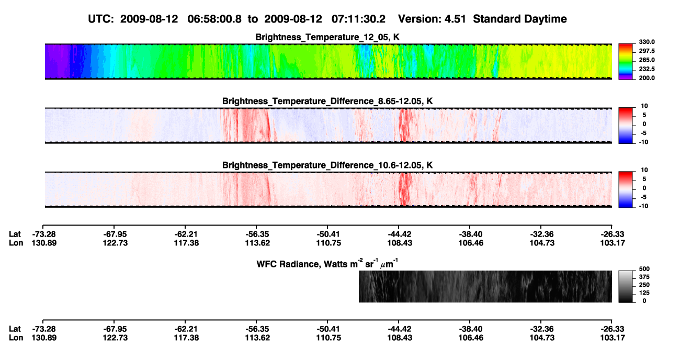Click the 200.0 colorbar minimum label
Image resolution: width=680 pixels, height=349 pixels.
pos(647,77)
